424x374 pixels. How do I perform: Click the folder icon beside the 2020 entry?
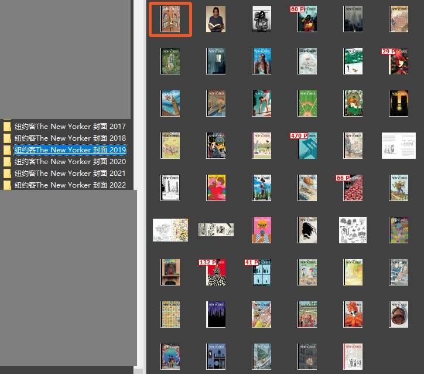pos(7,162)
